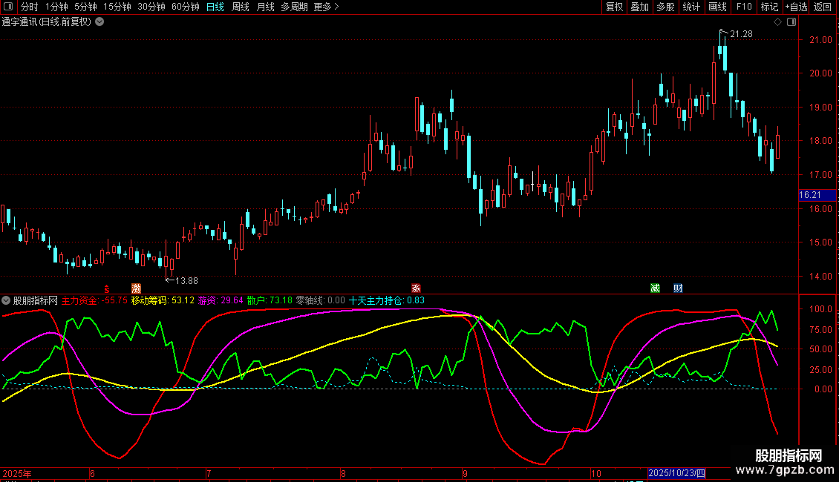839x482 pixels.
Task: Add stock via +自选 button
Action: tap(796, 7)
